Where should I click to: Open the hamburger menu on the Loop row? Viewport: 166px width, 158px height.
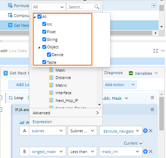(x=152, y=98)
